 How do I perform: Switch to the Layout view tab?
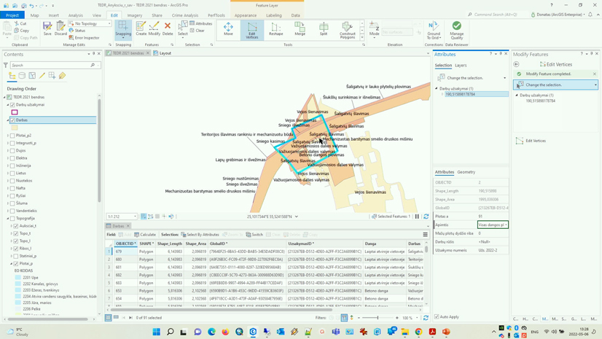tap(163, 53)
